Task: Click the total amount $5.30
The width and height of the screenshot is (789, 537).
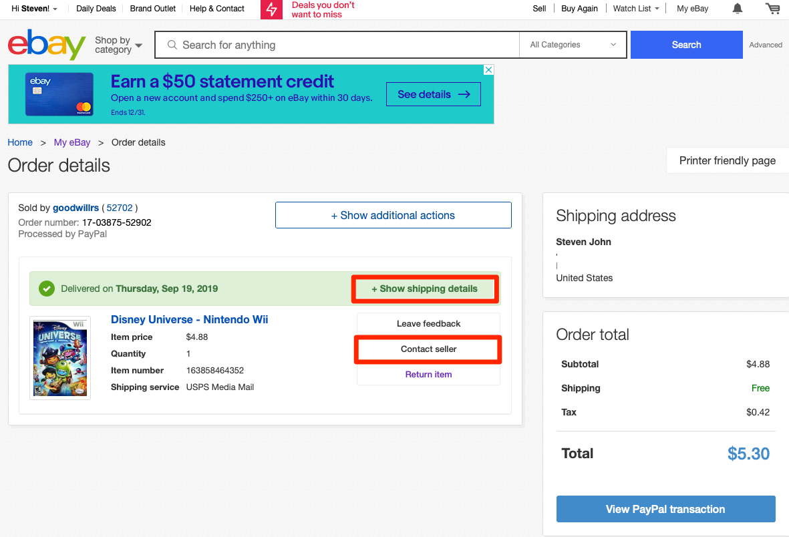Action: (748, 454)
